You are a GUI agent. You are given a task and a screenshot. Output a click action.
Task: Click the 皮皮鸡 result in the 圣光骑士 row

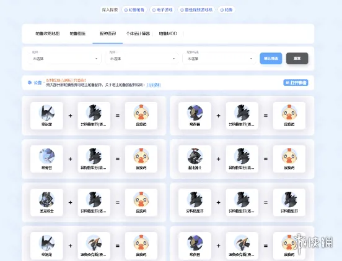(141, 202)
